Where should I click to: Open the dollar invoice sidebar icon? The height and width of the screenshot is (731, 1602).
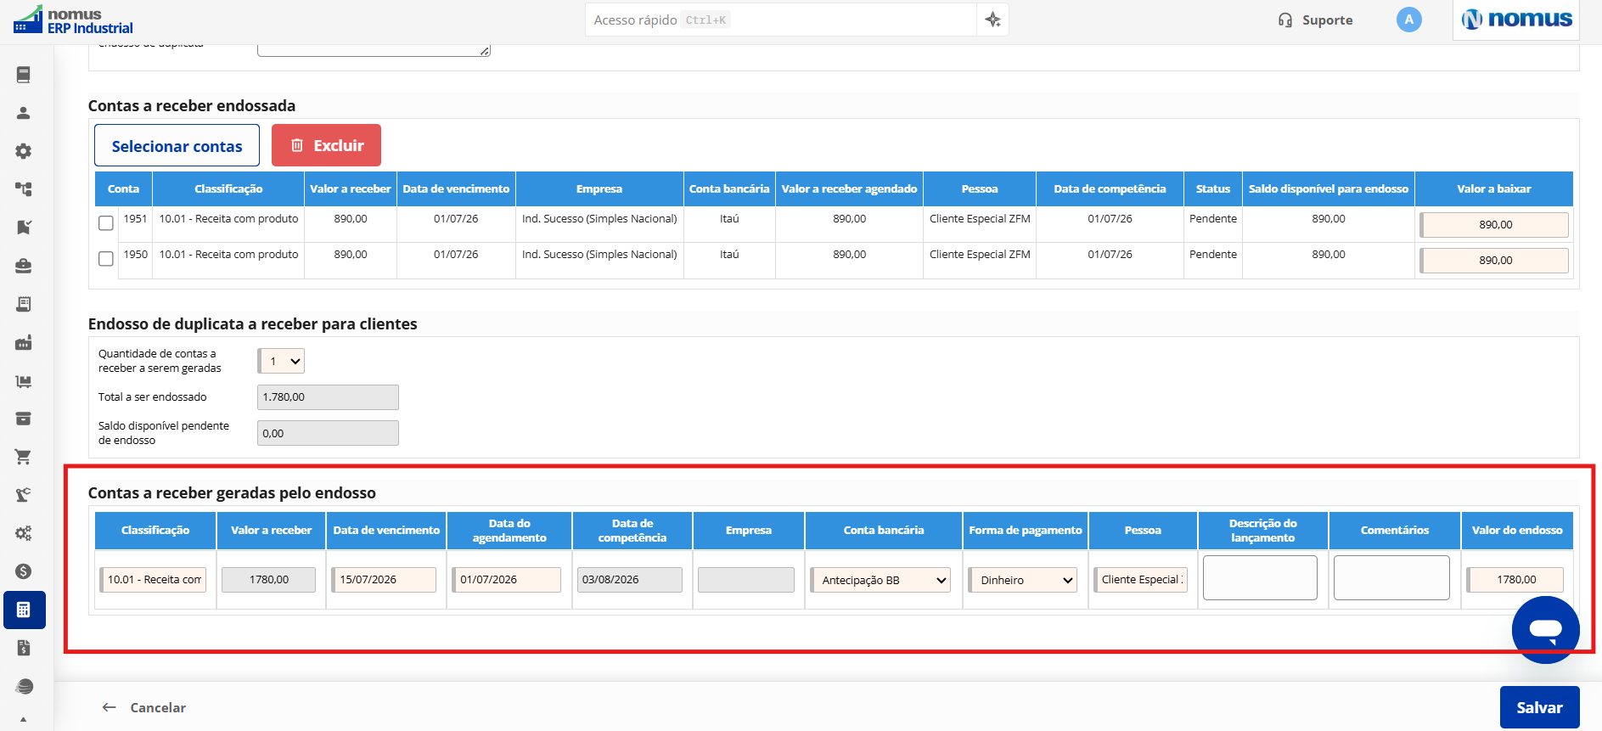pyautogui.click(x=24, y=648)
